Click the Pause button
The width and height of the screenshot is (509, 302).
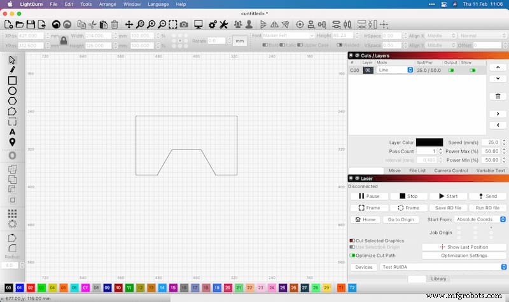coord(369,196)
